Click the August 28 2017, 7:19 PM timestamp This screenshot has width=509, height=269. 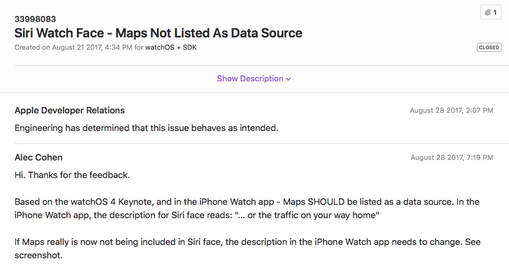pyautogui.click(x=452, y=158)
